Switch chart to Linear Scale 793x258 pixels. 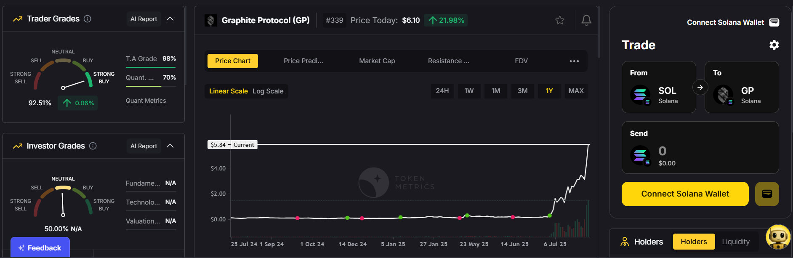(229, 91)
